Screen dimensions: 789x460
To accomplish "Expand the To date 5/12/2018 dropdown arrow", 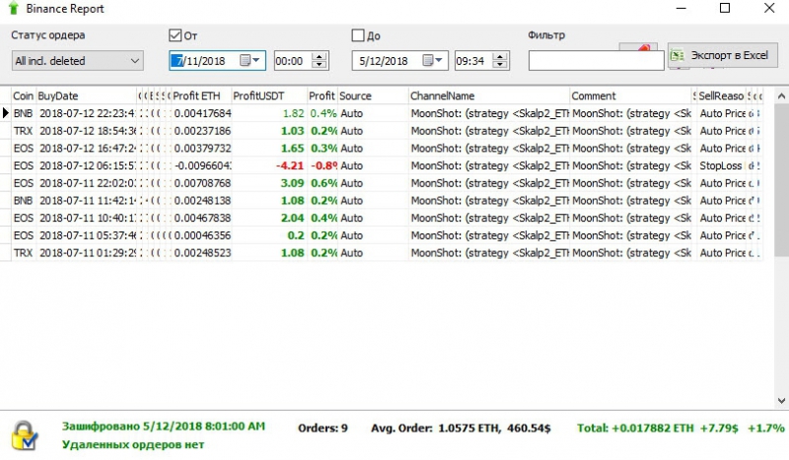I will point(439,61).
